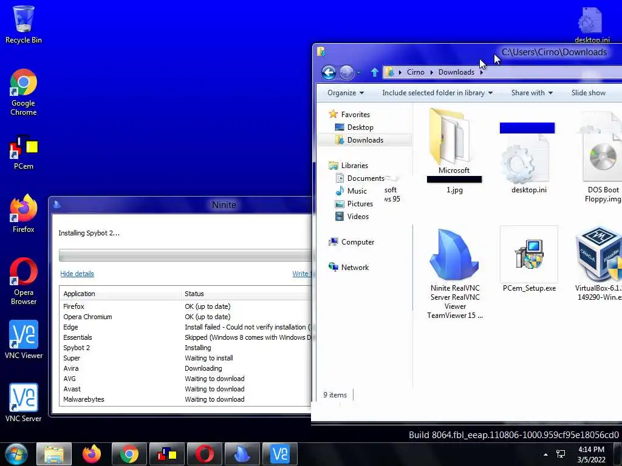622x466 pixels.
Task: Open the clock showing 4:14 PM
Action: coord(591,454)
